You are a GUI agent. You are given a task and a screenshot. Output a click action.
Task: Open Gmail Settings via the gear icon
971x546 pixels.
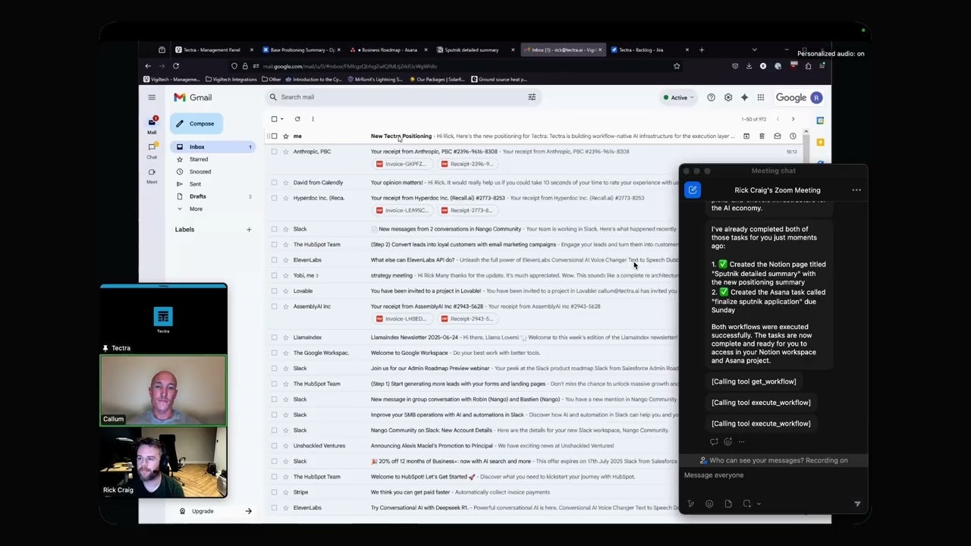[x=727, y=97]
